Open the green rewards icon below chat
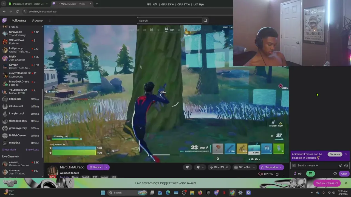This screenshot has height=197, width=351. (x=310, y=174)
